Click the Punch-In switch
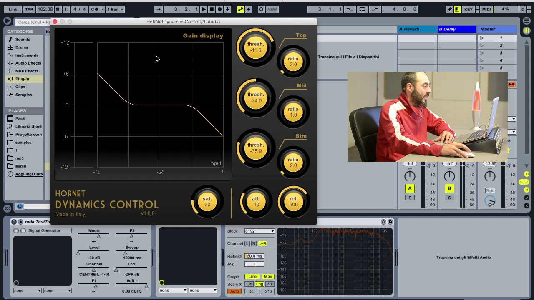Image resolution: width=534 pixels, height=300 pixels. tap(350, 9)
